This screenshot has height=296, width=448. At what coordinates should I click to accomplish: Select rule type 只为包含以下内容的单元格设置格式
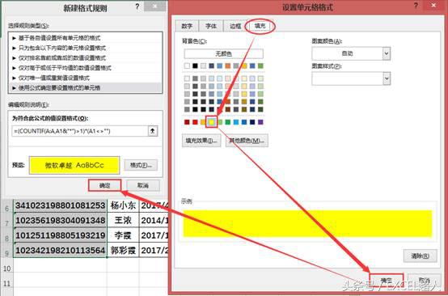86,48
